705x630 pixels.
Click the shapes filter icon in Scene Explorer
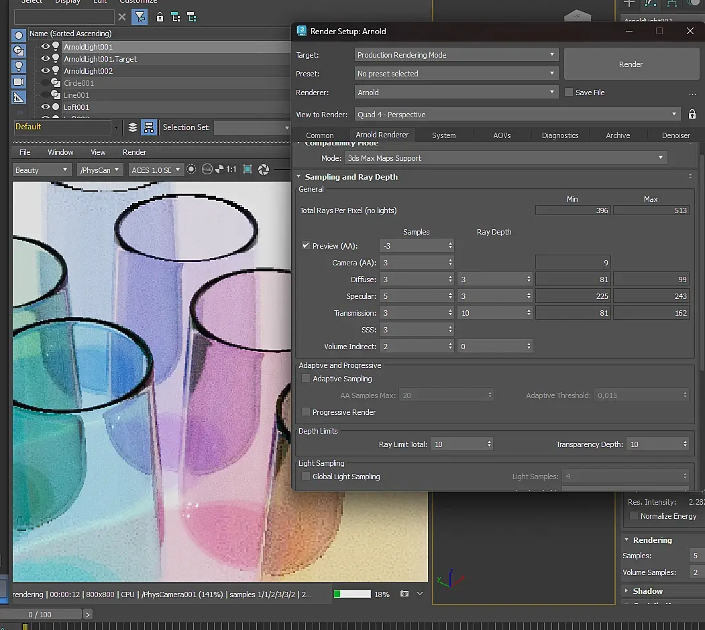coord(19,51)
